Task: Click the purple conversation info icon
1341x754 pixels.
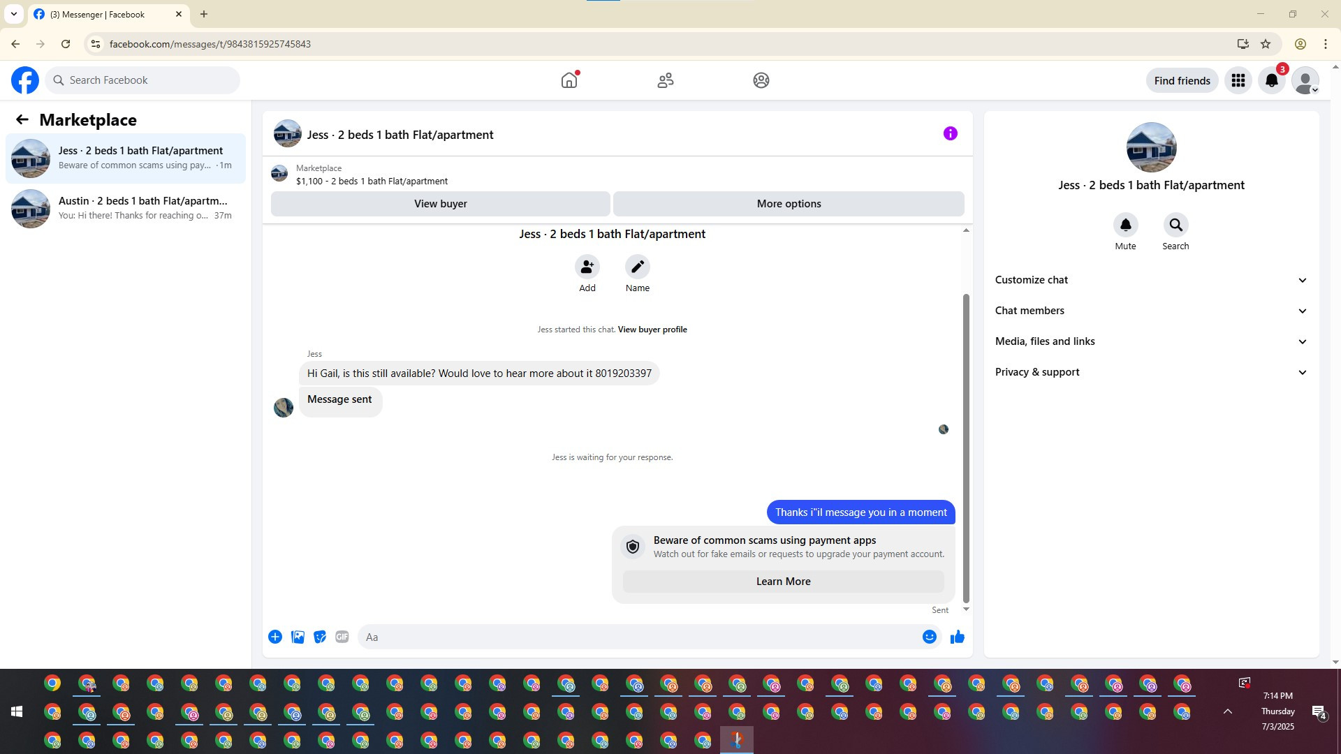Action: [x=950, y=133]
